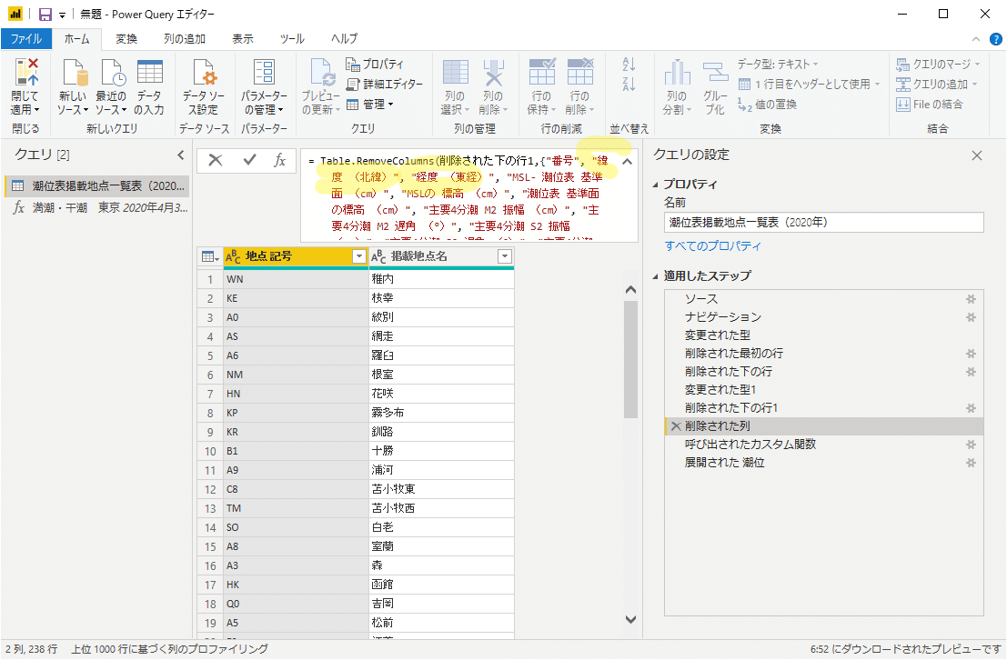Image resolution: width=1007 pixels, height=660 pixels.
Task: Select the 変更された型 step
Action: click(x=718, y=335)
